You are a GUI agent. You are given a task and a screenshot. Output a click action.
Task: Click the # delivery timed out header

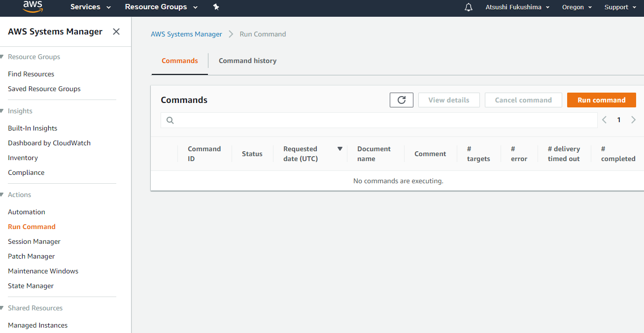(564, 154)
